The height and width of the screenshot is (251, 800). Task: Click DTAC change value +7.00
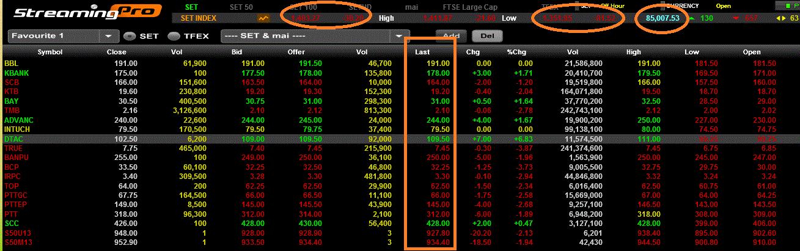click(482, 139)
